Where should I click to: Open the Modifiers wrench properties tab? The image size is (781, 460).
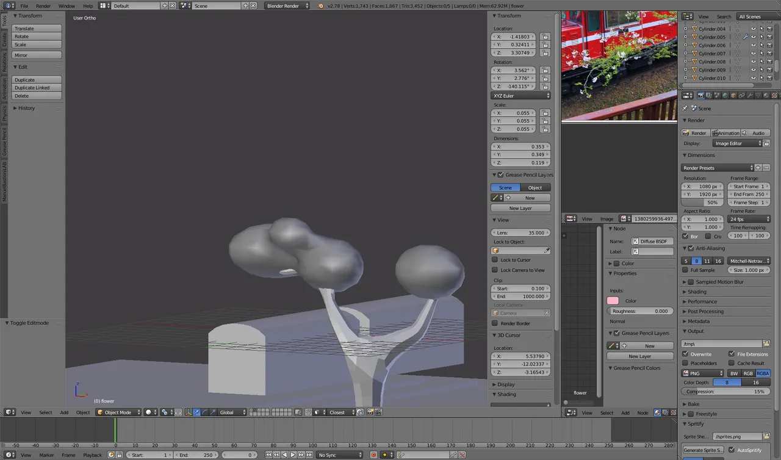(x=750, y=95)
